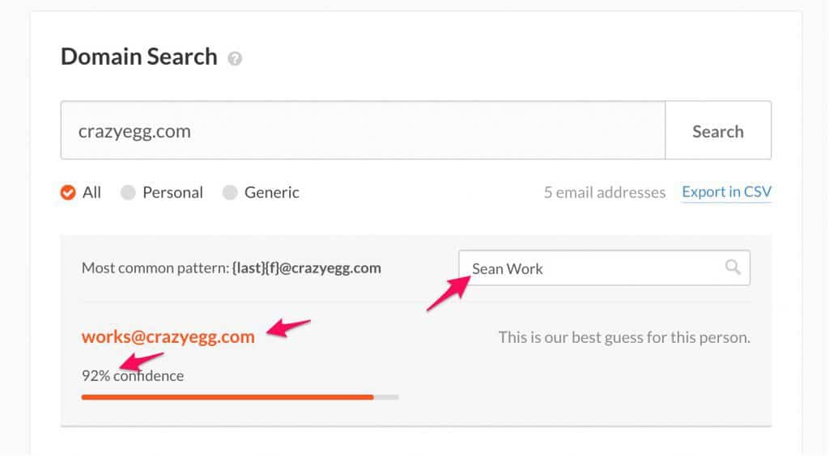This screenshot has width=829, height=456.
Task: Click the help icon beside Domain Search
Action: (235, 59)
